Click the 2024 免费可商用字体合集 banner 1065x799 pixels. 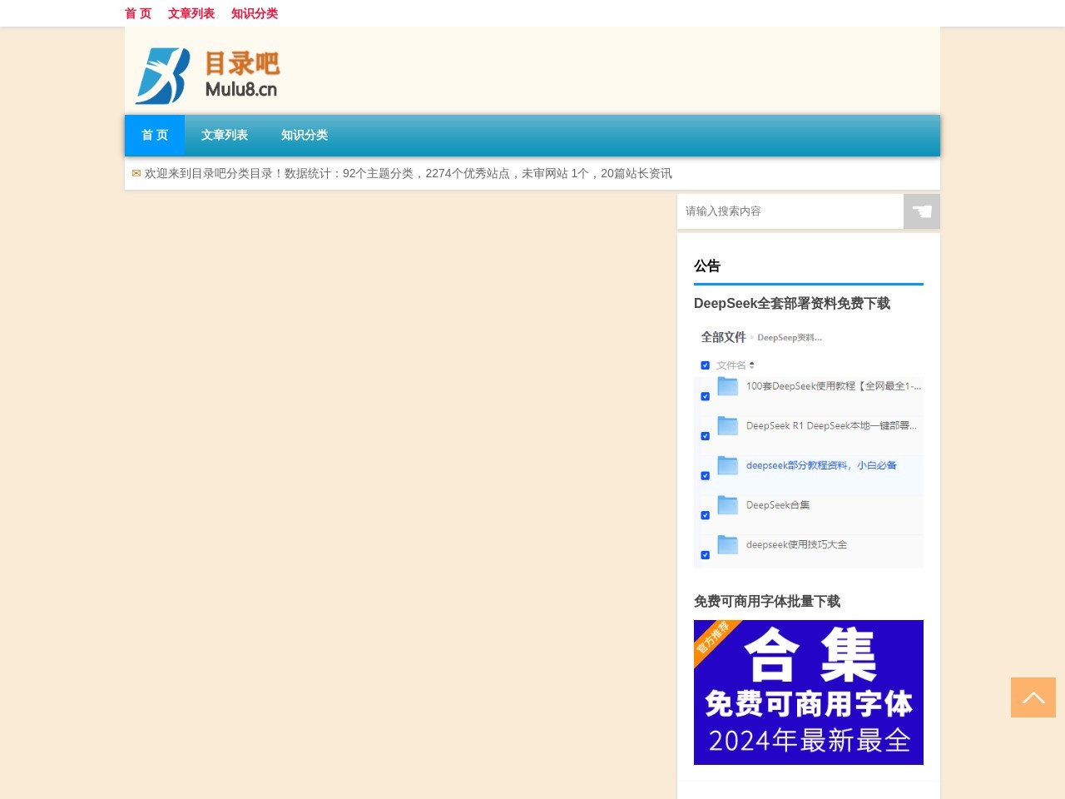click(x=809, y=692)
